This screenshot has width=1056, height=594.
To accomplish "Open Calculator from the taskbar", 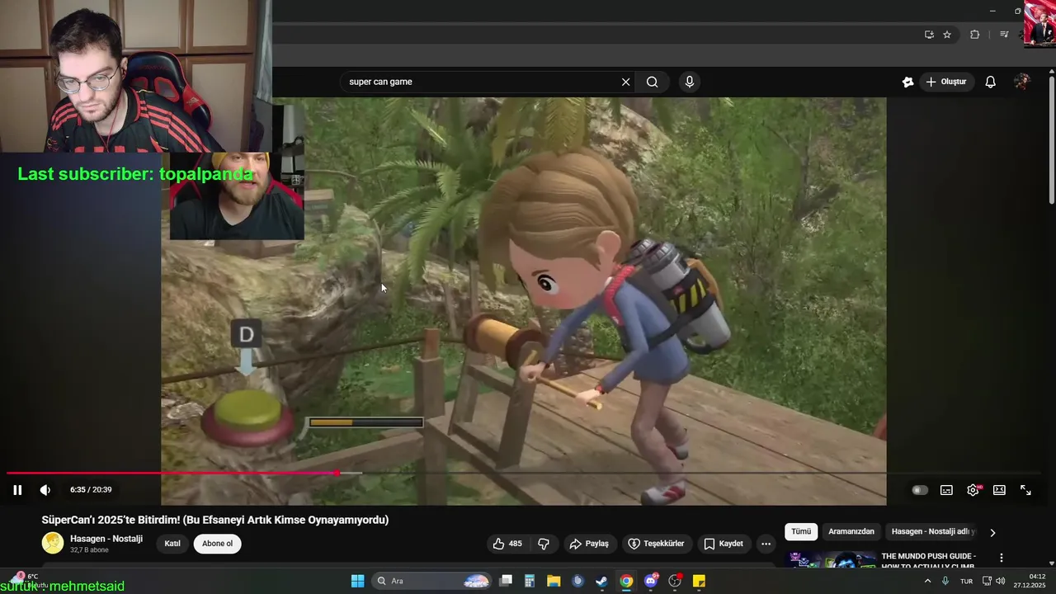I will pyautogui.click(x=530, y=581).
